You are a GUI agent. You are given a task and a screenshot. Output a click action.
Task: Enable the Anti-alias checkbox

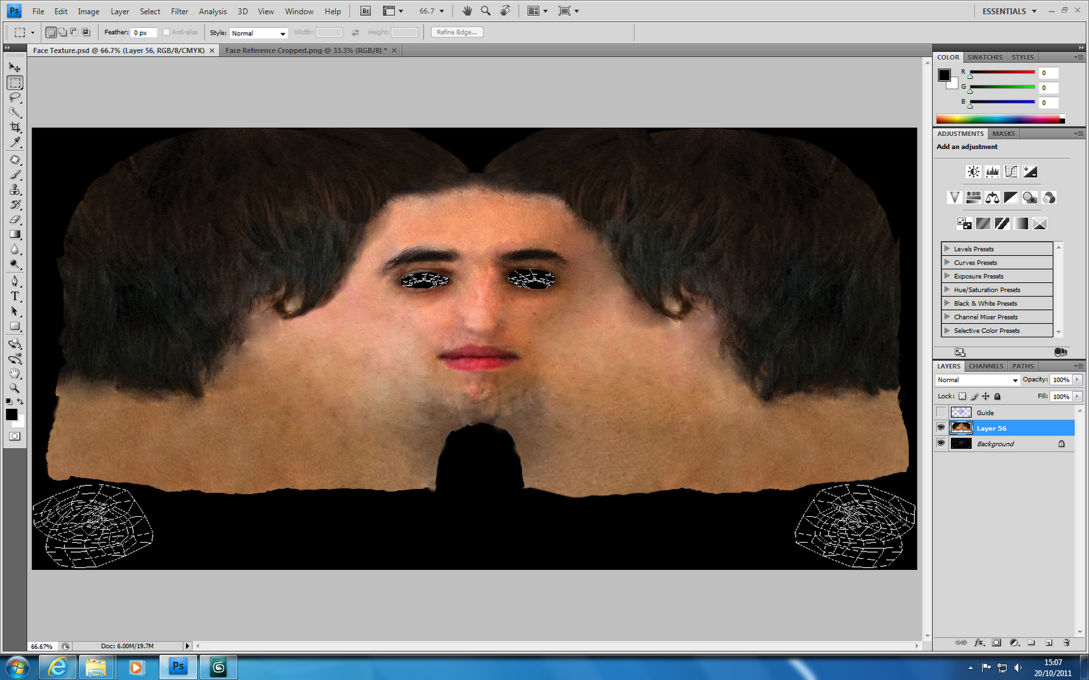tap(167, 32)
